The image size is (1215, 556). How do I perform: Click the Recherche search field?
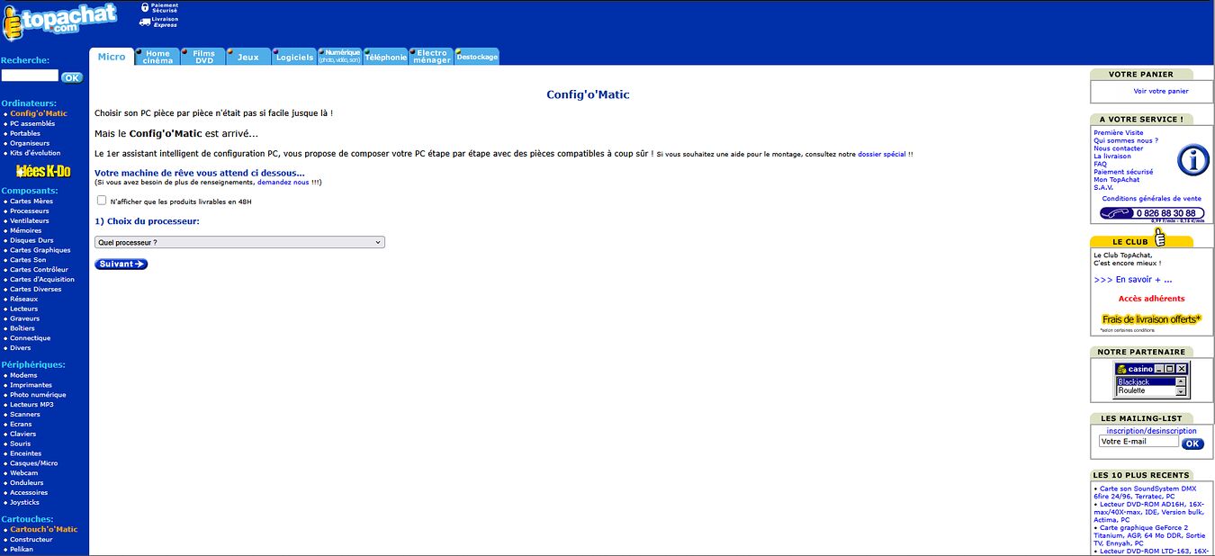pos(30,76)
